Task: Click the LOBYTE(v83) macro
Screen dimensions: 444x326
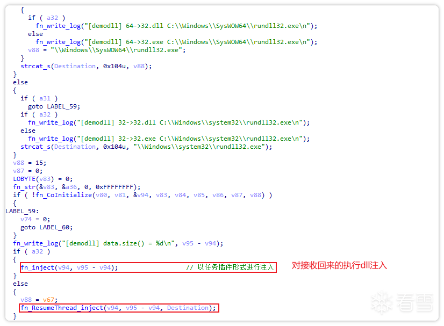Action: [x=33, y=179]
